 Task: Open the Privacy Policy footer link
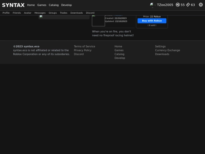pos(83,50)
